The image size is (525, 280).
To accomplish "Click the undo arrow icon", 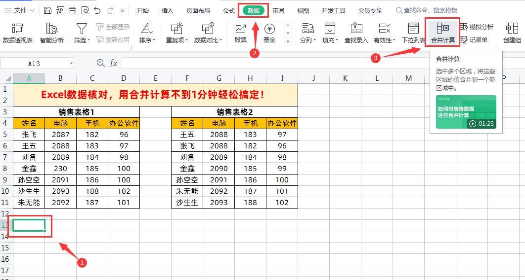I will click(97, 11).
